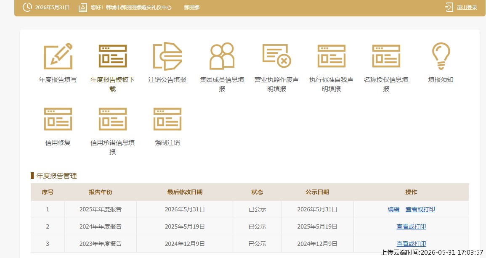Click the 填报须知 label

tap(441, 80)
